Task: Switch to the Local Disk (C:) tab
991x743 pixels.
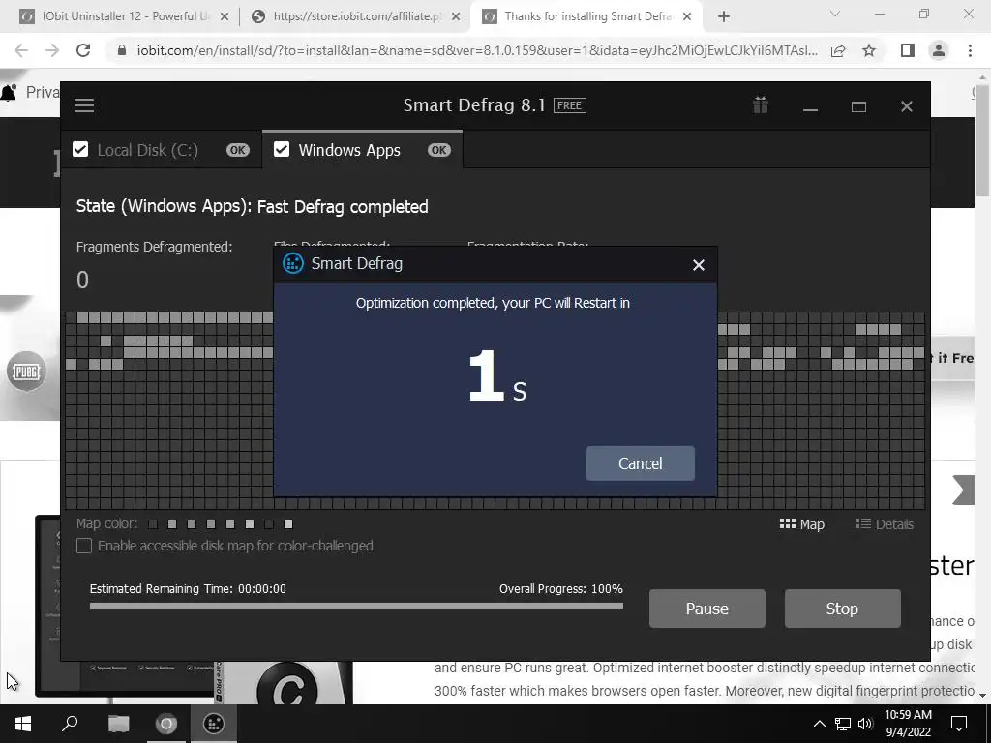Action: point(162,150)
